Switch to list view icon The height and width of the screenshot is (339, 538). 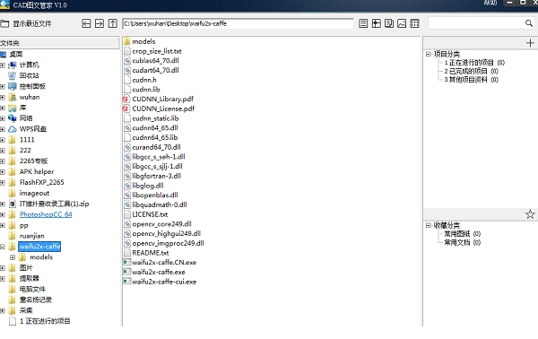coord(363,23)
